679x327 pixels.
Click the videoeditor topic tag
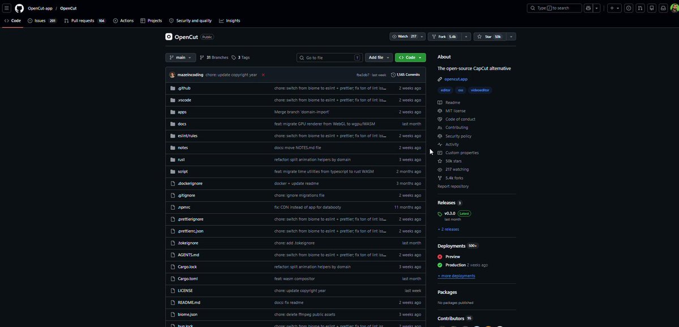pos(481,90)
